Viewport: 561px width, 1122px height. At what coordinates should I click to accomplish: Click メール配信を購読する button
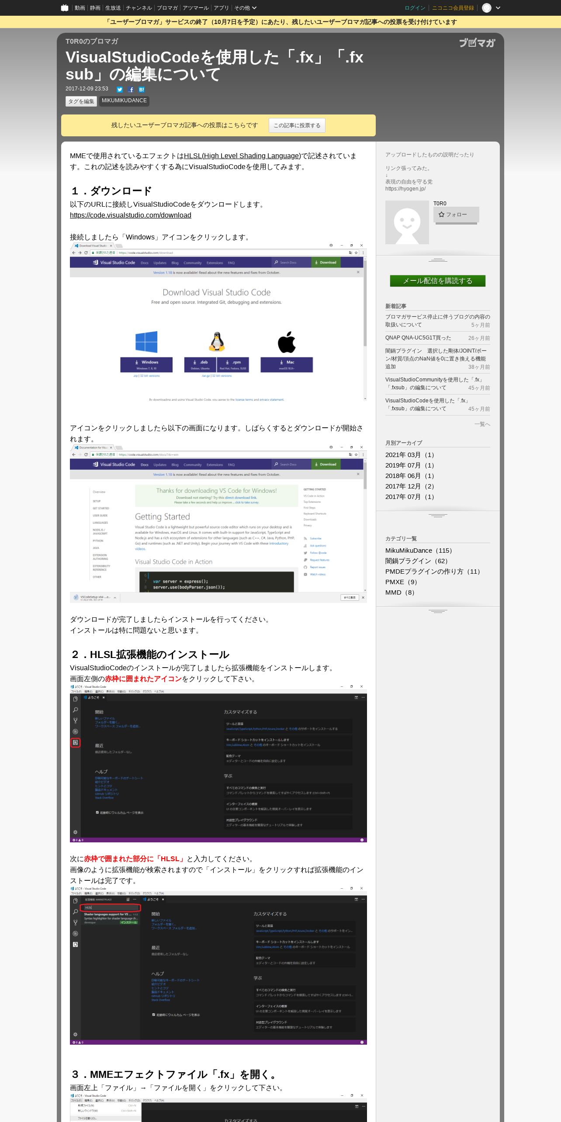click(x=438, y=281)
